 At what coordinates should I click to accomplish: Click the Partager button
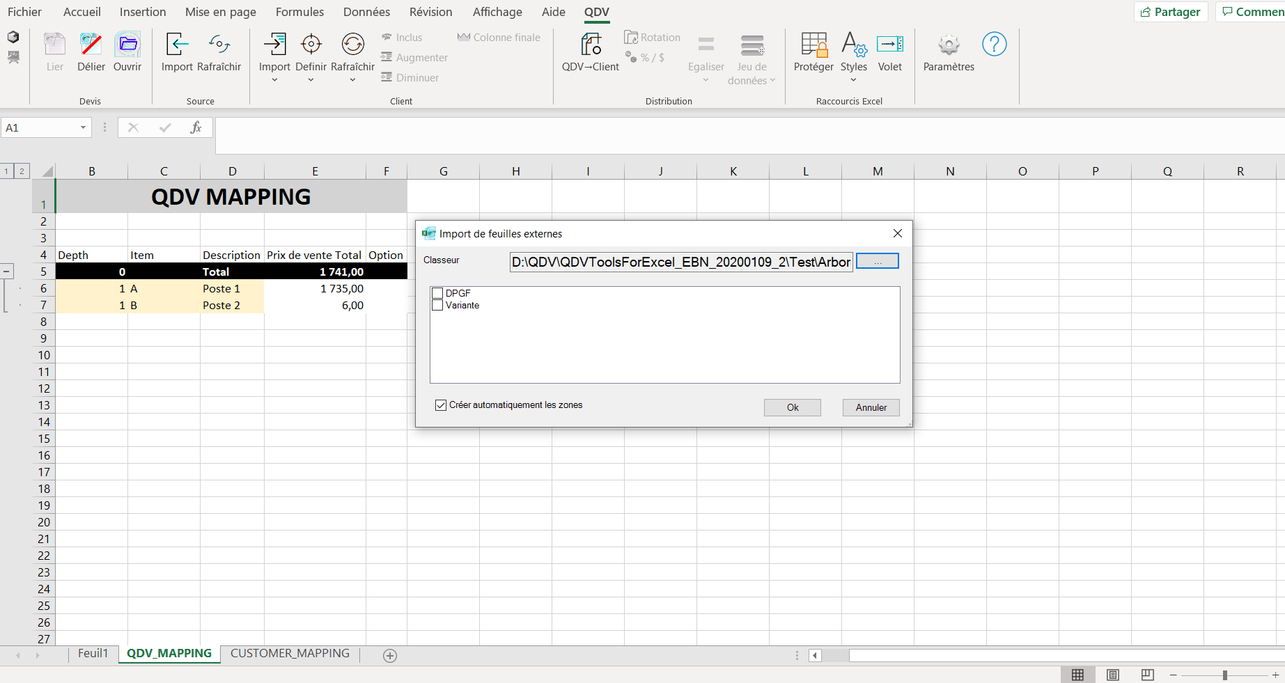[x=1171, y=12]
